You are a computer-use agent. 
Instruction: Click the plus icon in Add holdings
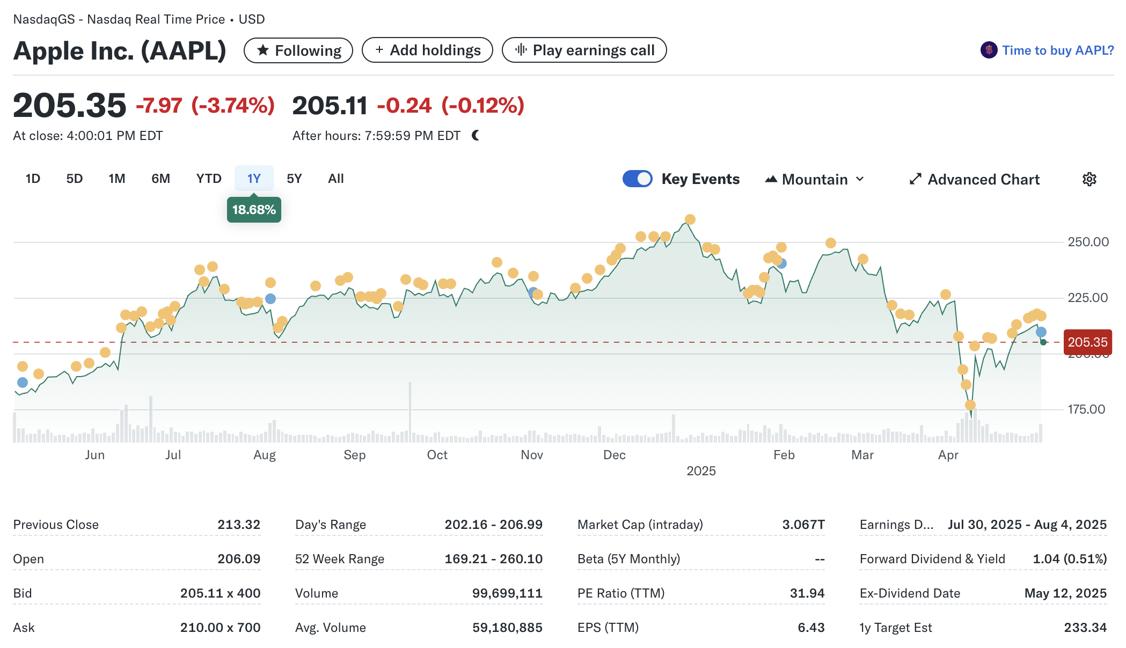click(x=379, y=50)
